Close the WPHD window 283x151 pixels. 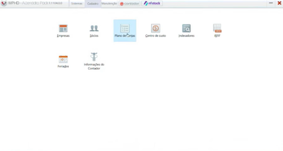pyautogui.click(x=279, y=3)
